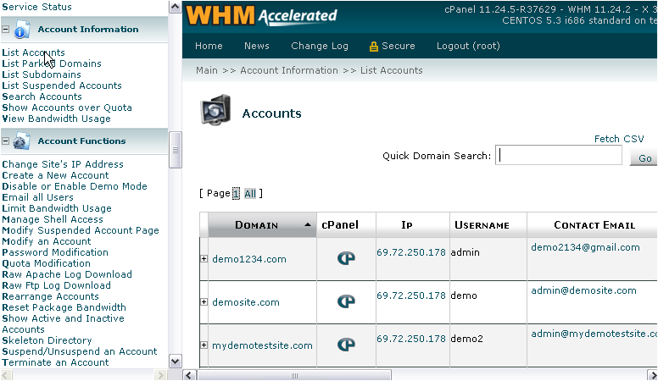Open Modify Suspended Account Page
The width and height of the screenshot is (658, 381).
[81, 230]
